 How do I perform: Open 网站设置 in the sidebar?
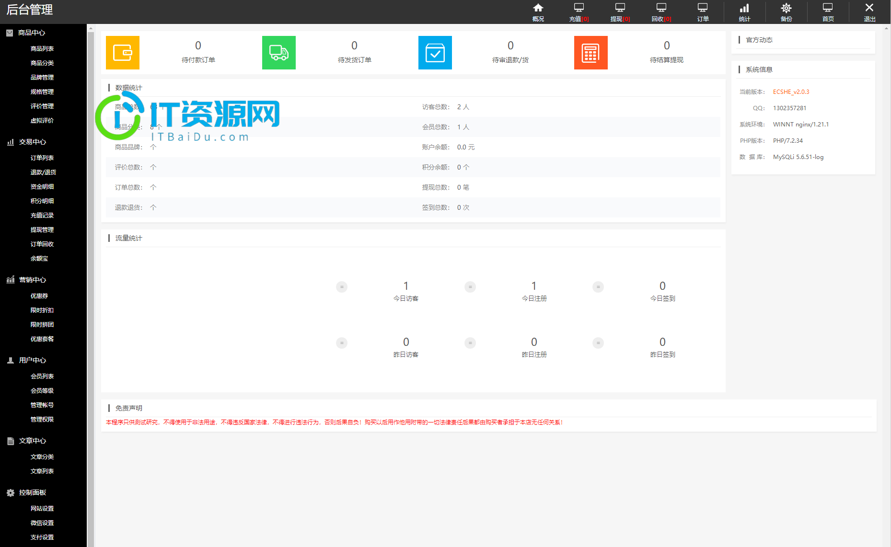click(x=42, y=509)
